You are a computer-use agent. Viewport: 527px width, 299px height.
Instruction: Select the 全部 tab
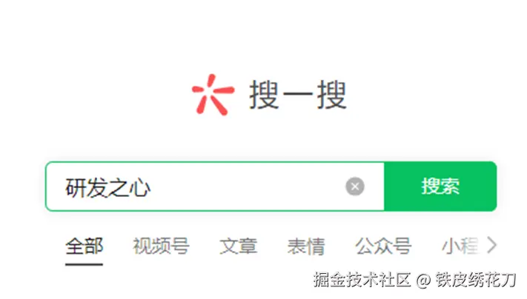tap(84, 246)
